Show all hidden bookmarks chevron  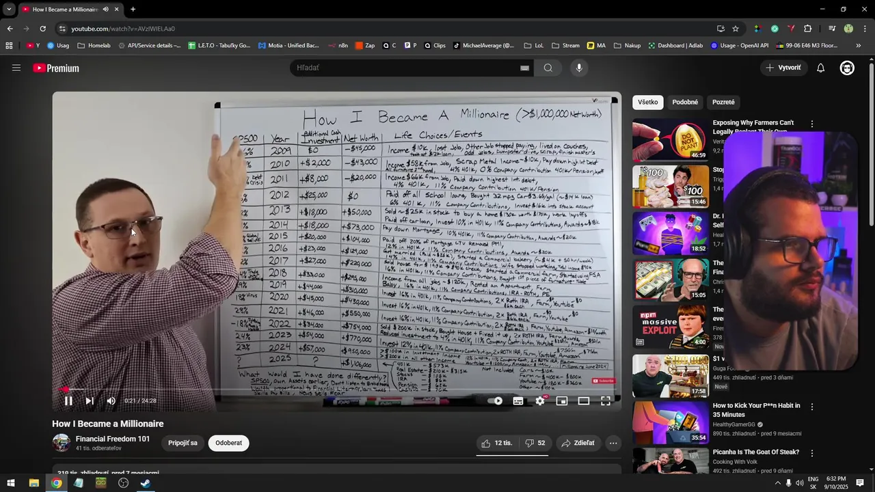859,46
